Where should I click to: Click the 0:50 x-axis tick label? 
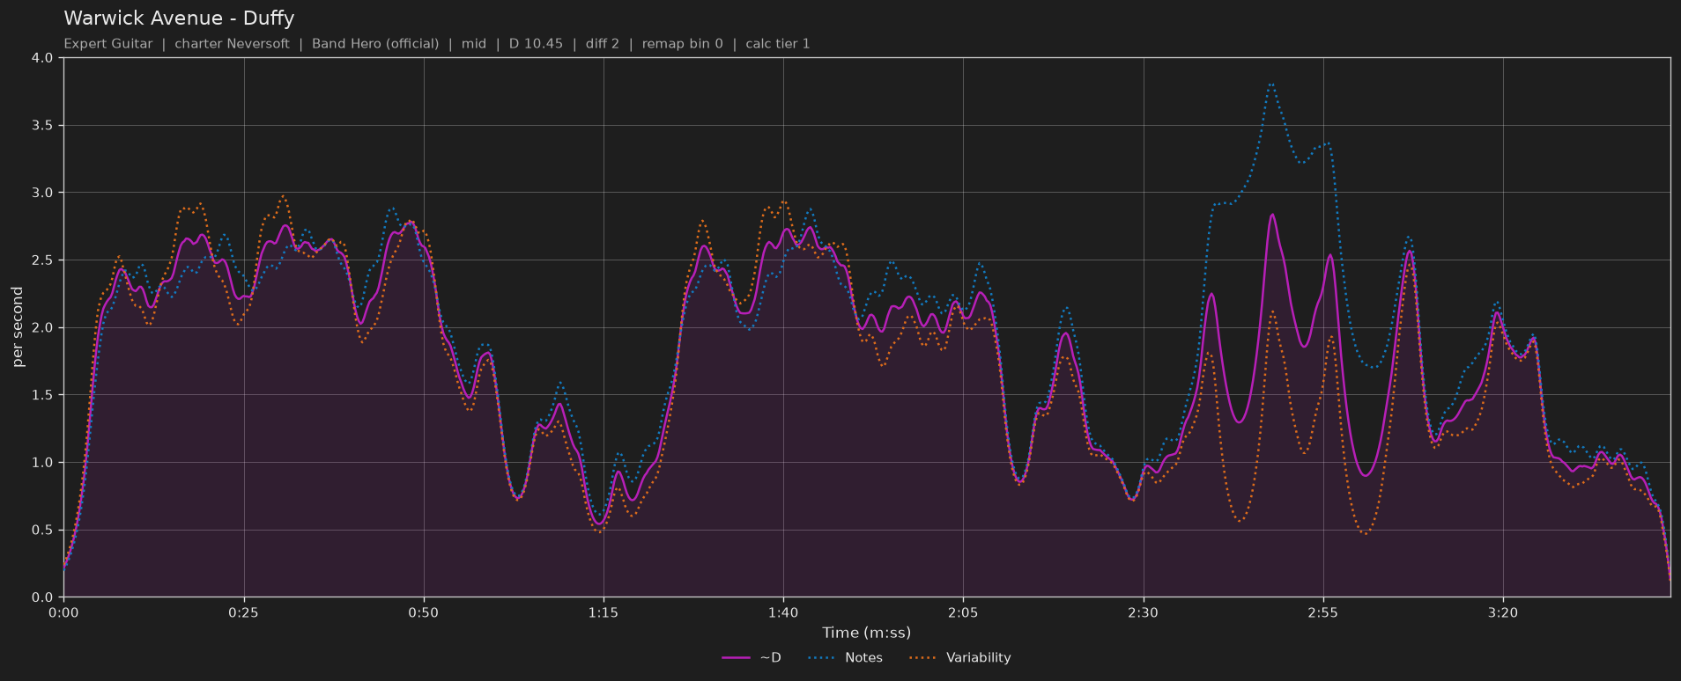click(423, 612)
